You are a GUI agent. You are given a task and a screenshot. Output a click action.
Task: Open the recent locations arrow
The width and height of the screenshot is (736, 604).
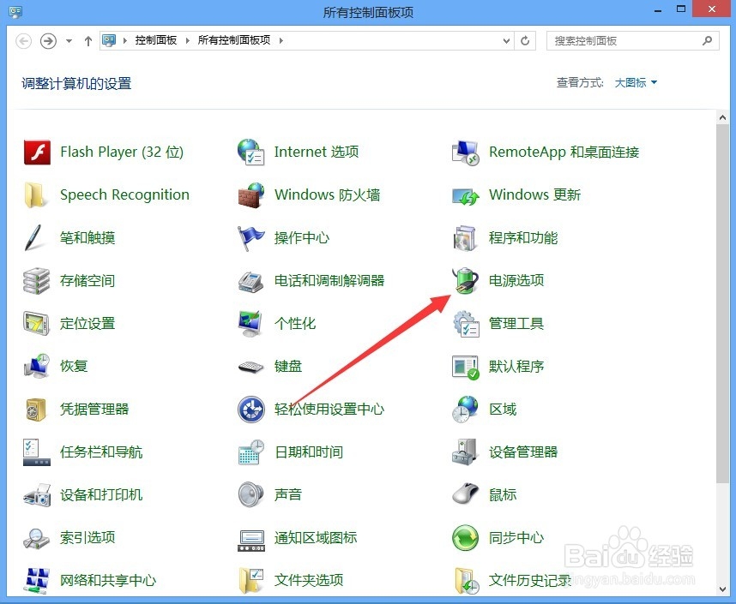[69, 41]
